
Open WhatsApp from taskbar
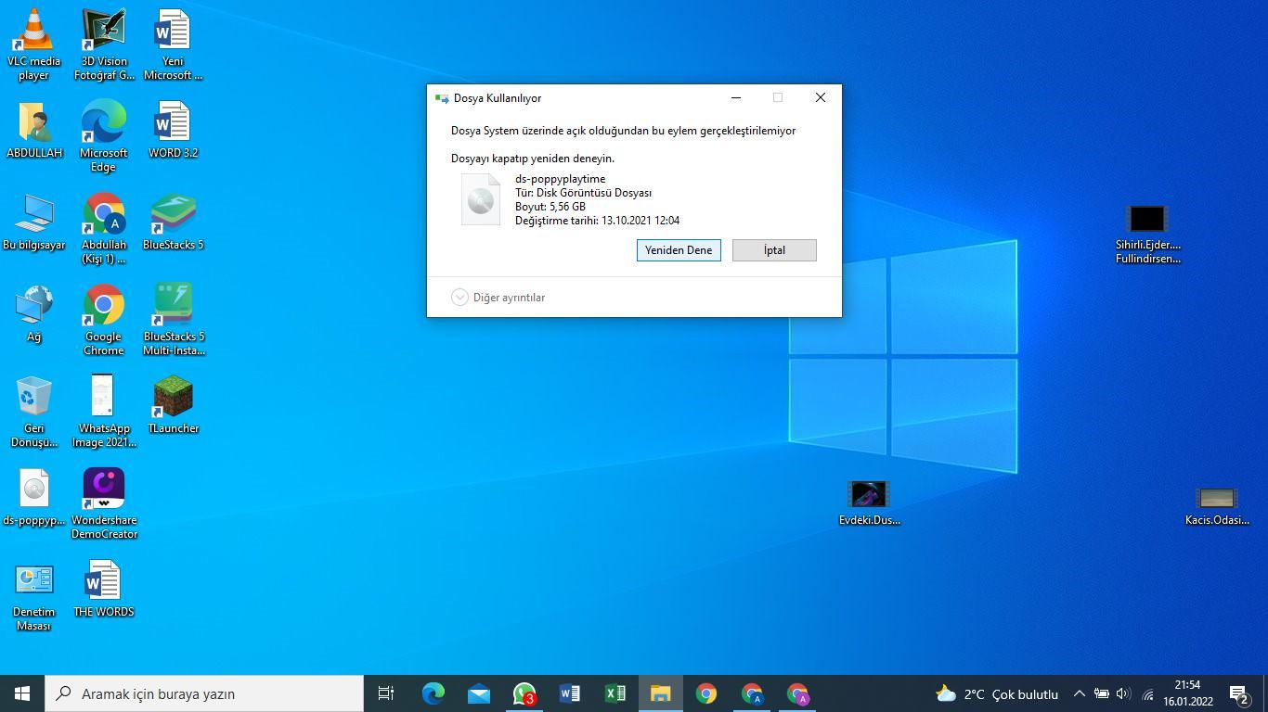click(x=524, y=693)
